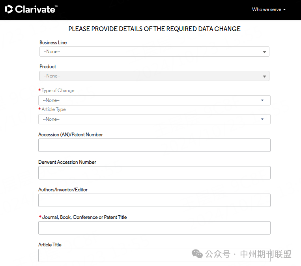Focus the Article Title input field
Screen dimensions: 301x266
tap(154, 255)
